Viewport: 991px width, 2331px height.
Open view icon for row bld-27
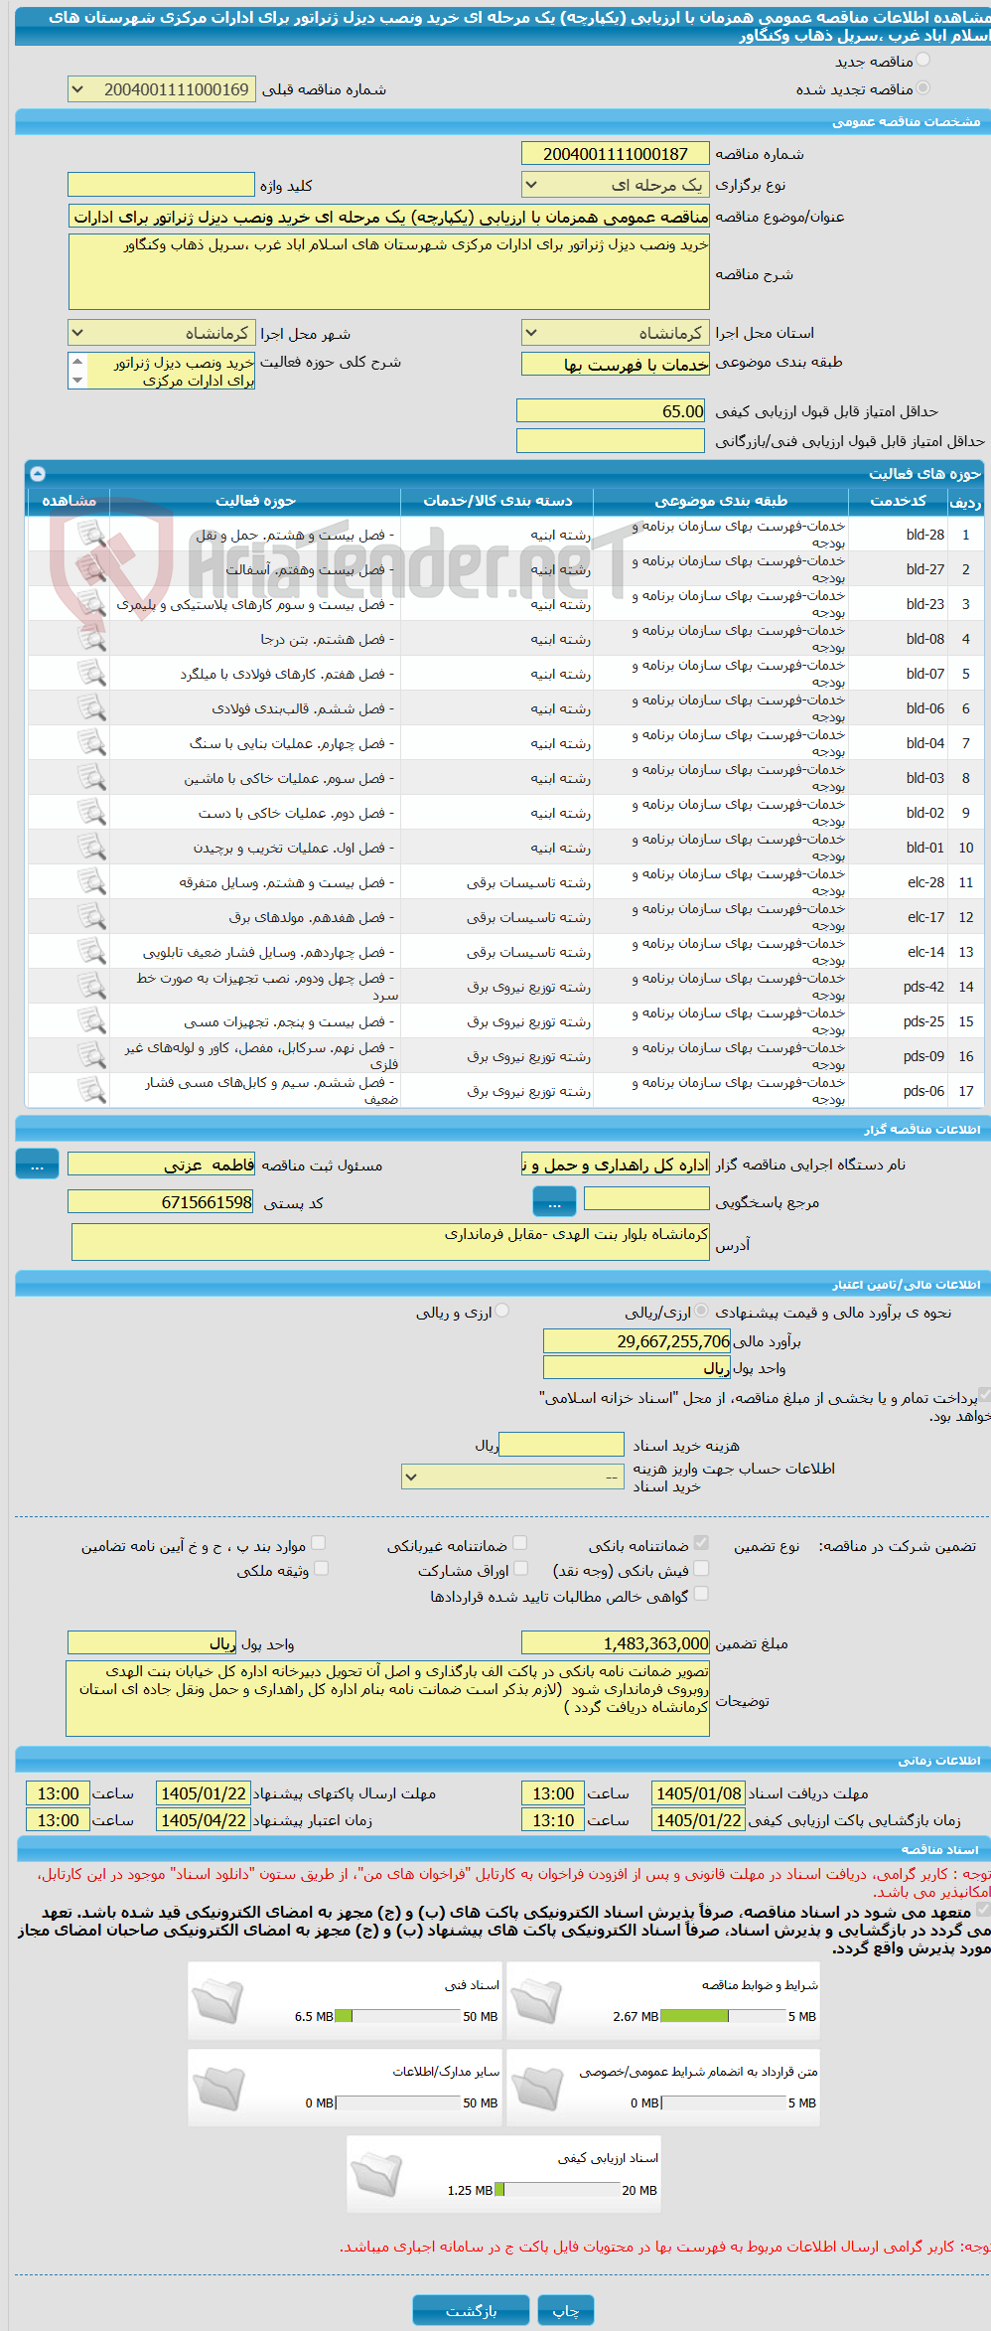coord(91,569)
